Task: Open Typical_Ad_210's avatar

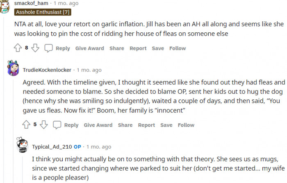Action: tap(23, 145)
